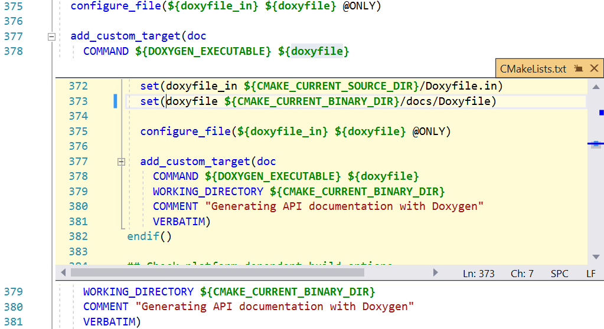This screenshot has width=604, height=329.
Task: Click the Ln: 373 status indicator
Action: (478, 274)
